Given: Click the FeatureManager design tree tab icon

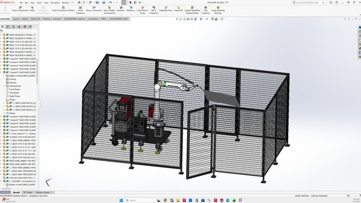Looking at the screenshot, I should pyautogui.click(x=2, y=27).
